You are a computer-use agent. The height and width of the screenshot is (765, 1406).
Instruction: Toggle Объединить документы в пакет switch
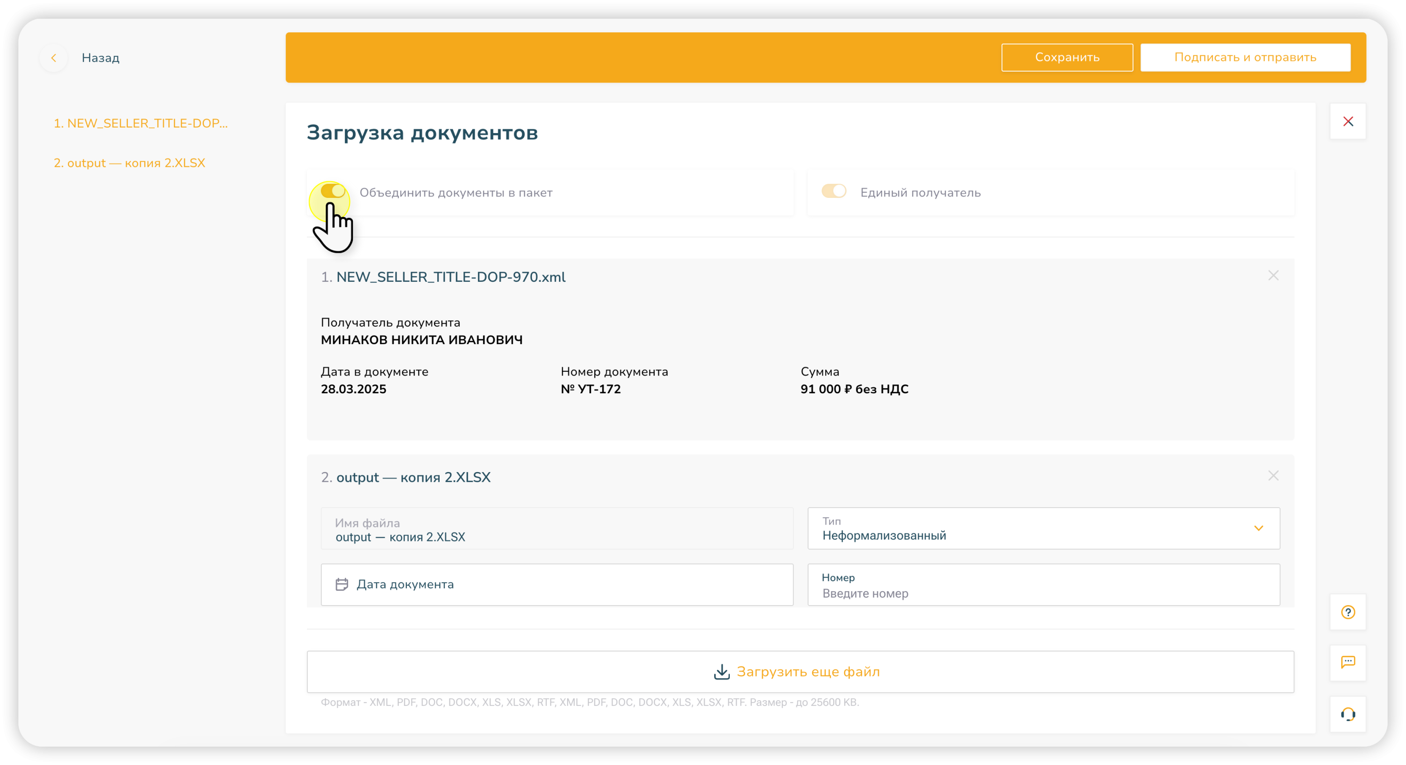click(x=332, y=191)
